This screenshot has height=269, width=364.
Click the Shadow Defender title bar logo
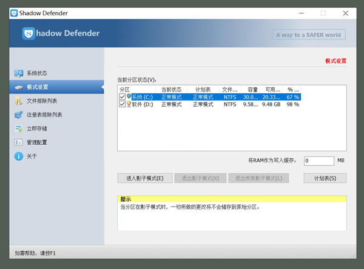pyautogui.click(x=14, y=13)
